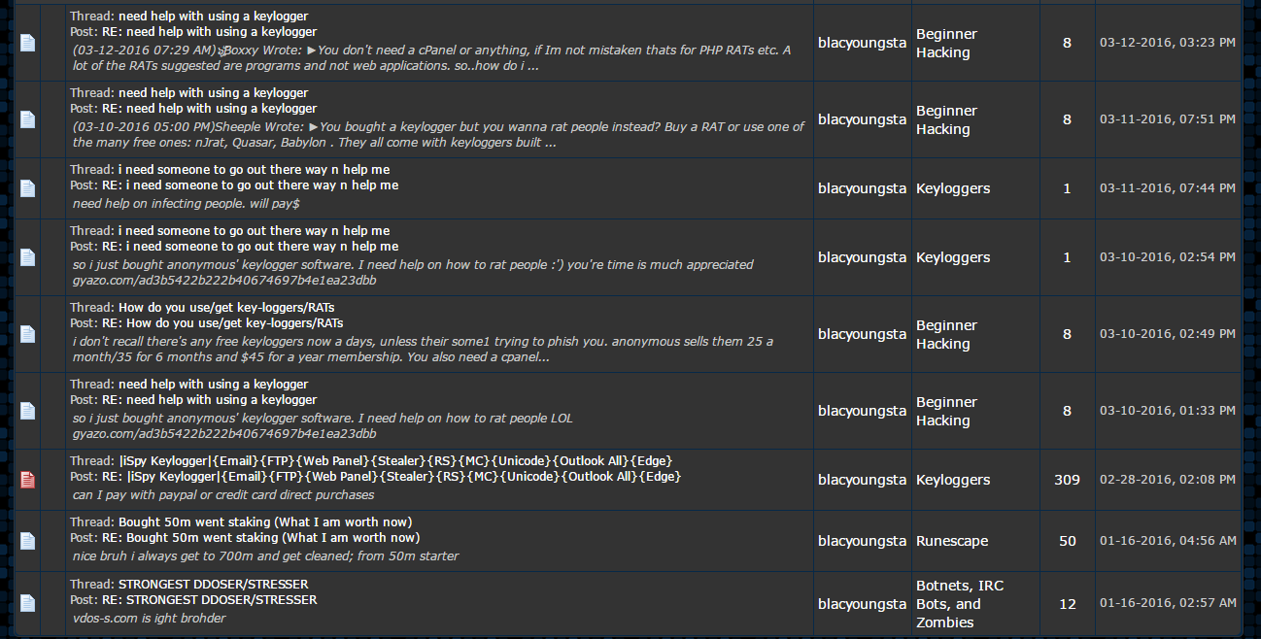Click the 12 replies count
This screenshot has width=1261, height=639.
[x=1067, y=604]
